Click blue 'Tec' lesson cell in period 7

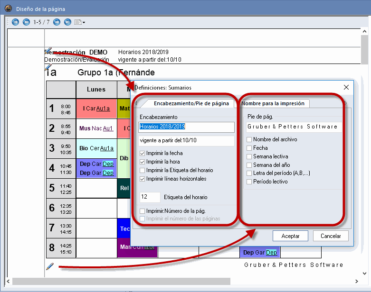tap(124, 228)
